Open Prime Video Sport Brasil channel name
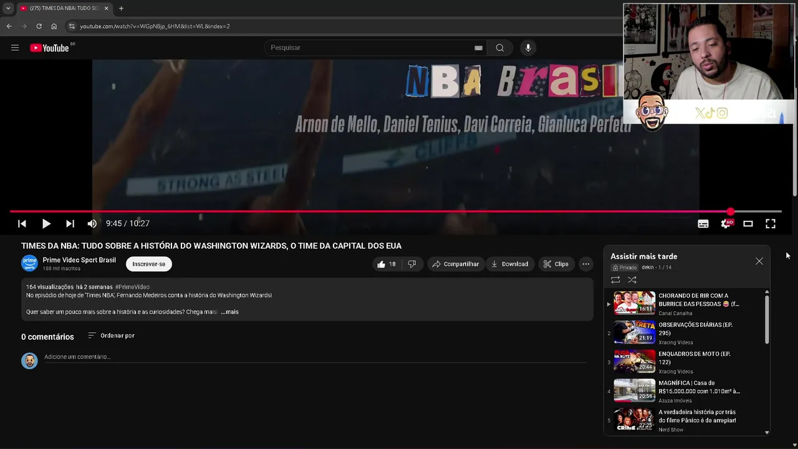The width and height of the screenshot is (798, 449). click(79, 260)
